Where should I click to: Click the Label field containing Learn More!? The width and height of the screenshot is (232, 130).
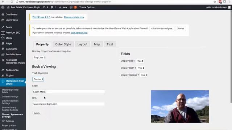69,92
